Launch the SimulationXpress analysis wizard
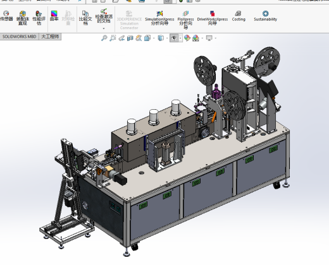Viewport: 329px width, 265px height. tap(159, 18)
